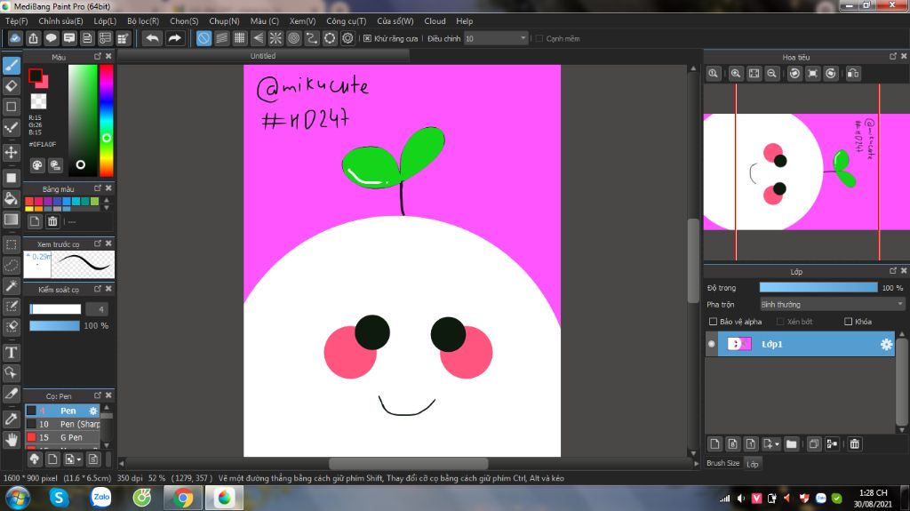Select the Eraser tool in left toolbar
This screenshot has height=511, width=910.
[12, 86]
